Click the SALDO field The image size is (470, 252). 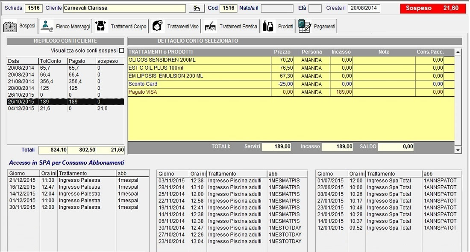(x=396, y=147)
